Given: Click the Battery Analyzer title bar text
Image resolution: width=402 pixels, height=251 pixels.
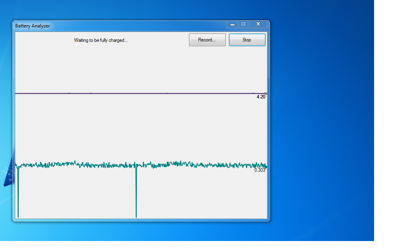Looking at the screenshot, I should 33,26.
